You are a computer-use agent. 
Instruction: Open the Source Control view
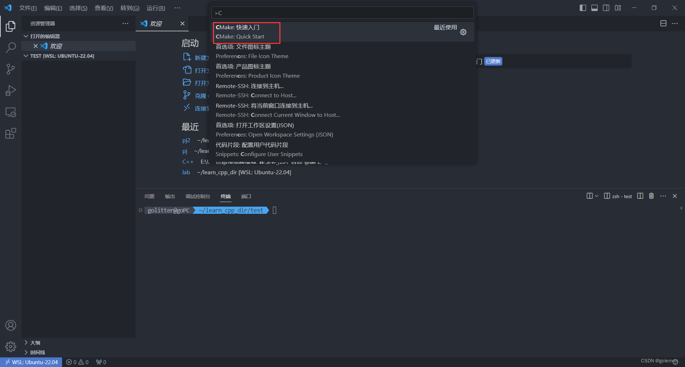(x=11, y=69)
